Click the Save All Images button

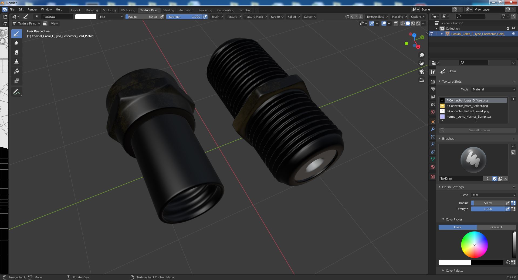tap(477, 130)
